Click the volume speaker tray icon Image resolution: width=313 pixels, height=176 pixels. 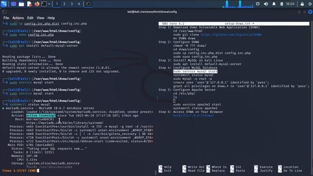point(266,4)
